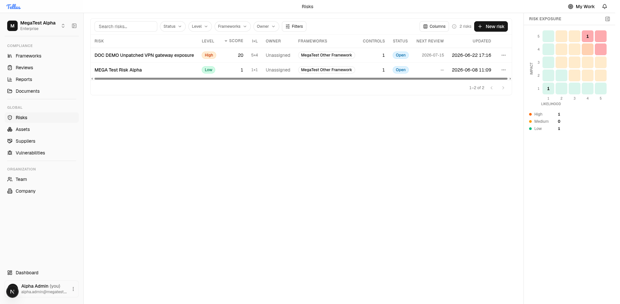Screen dimensions: 620x304
Task: Click the table horizontal scrollbar
Action: 301,79
